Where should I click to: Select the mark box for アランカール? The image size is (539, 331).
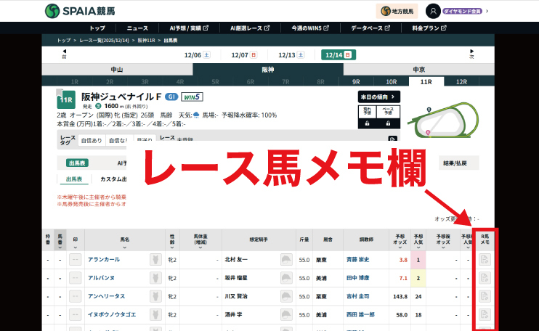75,260
